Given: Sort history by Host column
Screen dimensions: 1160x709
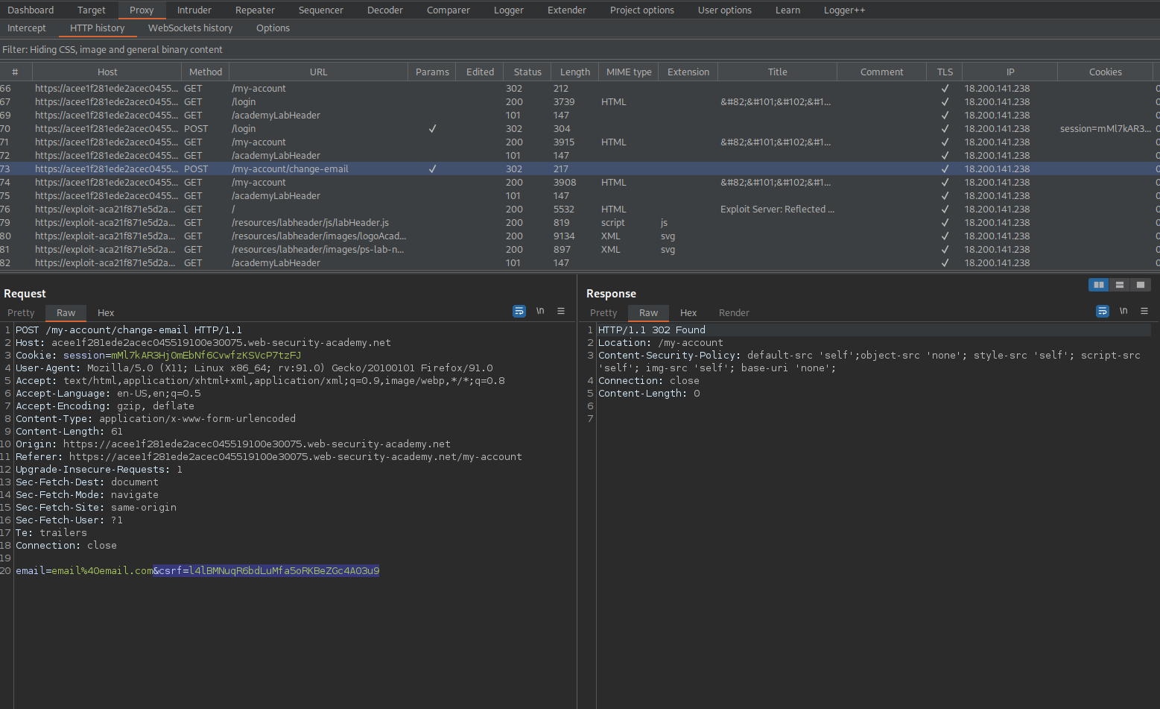Looking at the screenshot, I should tap(107, 72).
